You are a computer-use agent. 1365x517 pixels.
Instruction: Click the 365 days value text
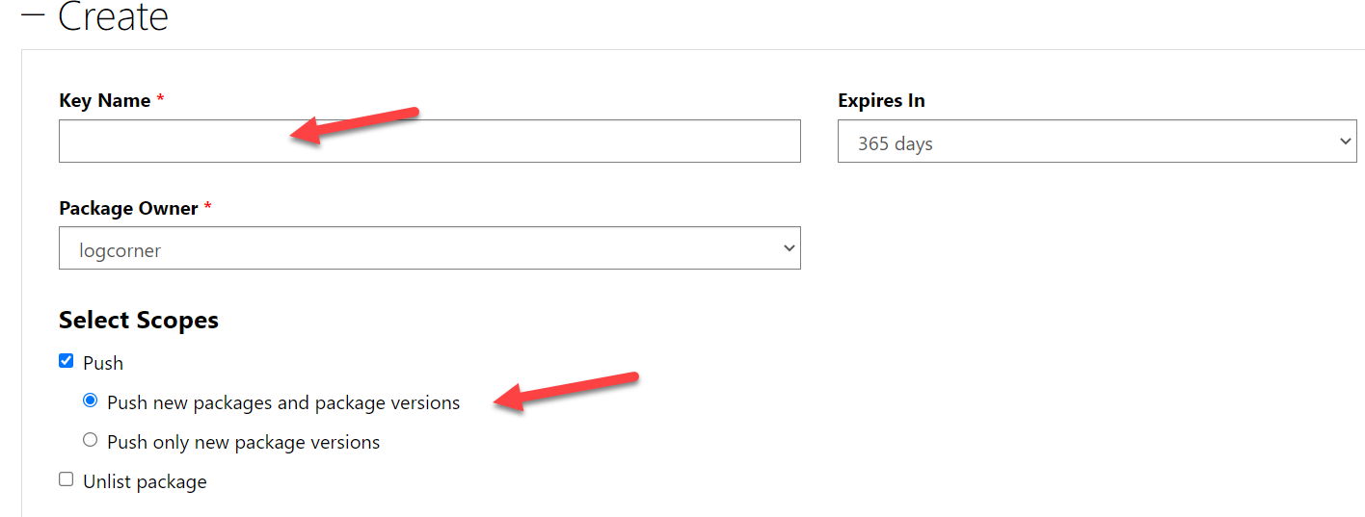coord(896,143)
